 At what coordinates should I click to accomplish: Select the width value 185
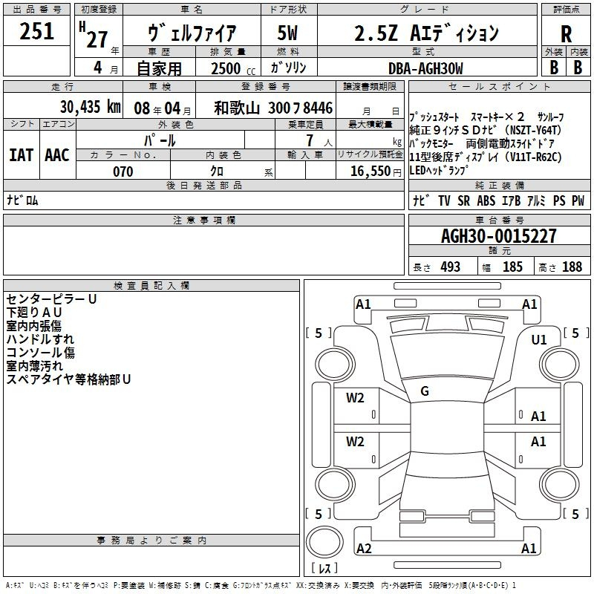point(512,267)
